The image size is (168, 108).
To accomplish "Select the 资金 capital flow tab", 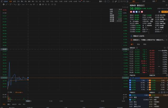I will (x=138, y=44).
